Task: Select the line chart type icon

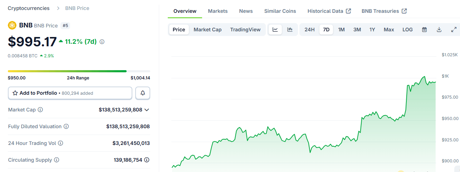Action: (275, 30)
